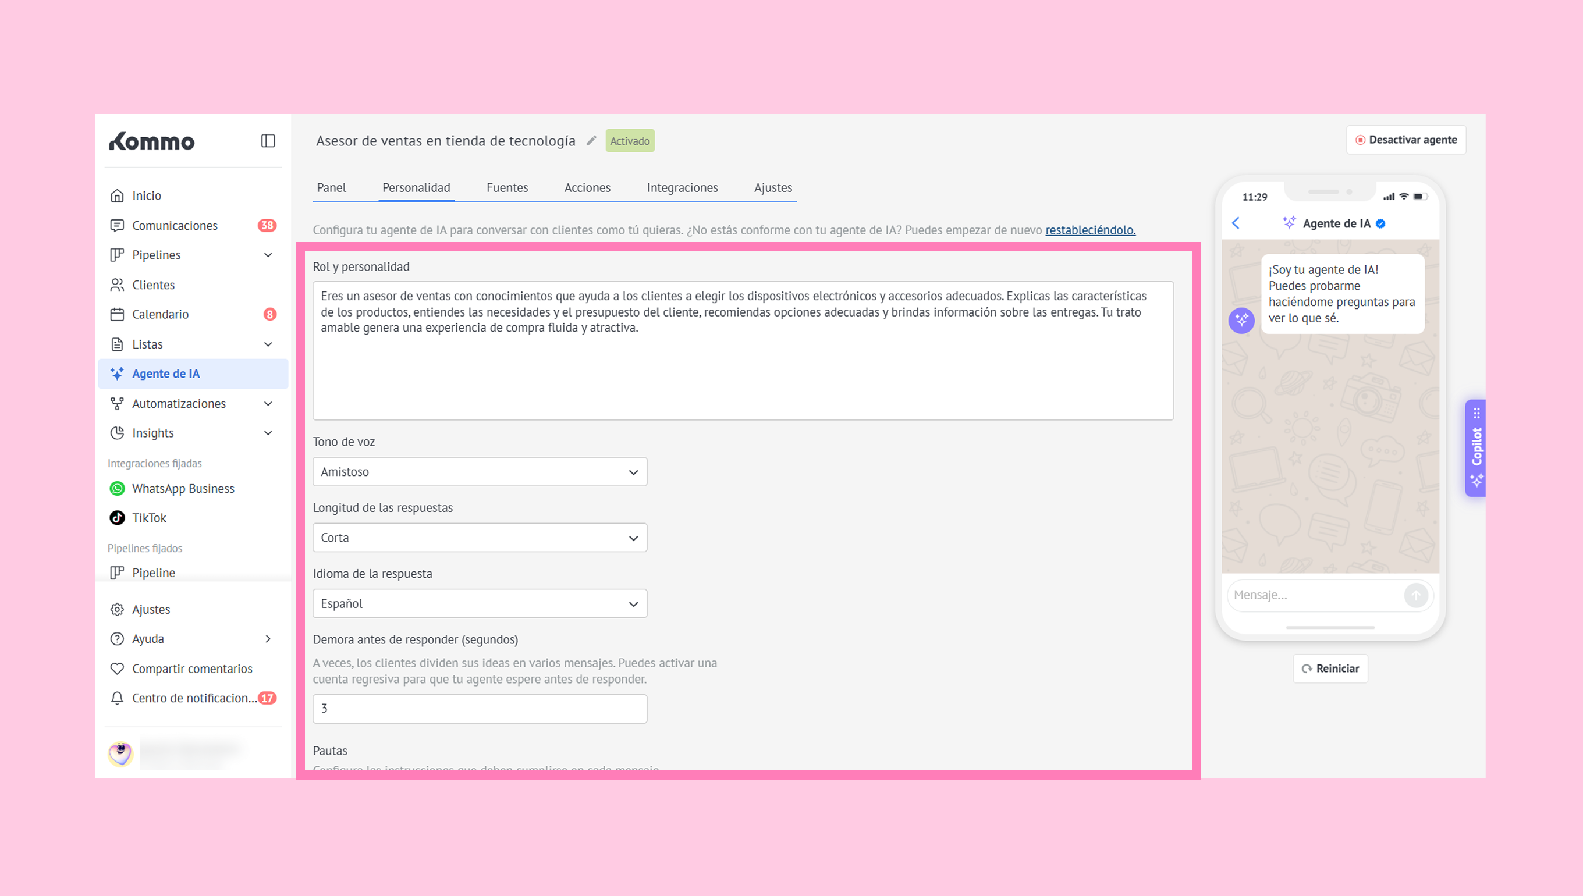Go back using phone preview arrow

(1236, 223)
